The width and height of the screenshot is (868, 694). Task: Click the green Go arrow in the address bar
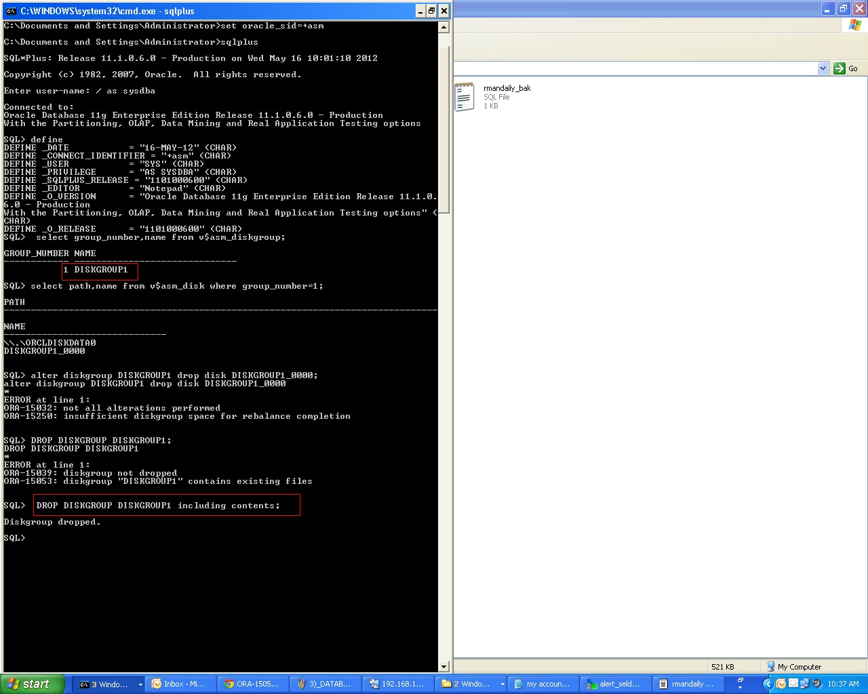[x=840, y=68]
